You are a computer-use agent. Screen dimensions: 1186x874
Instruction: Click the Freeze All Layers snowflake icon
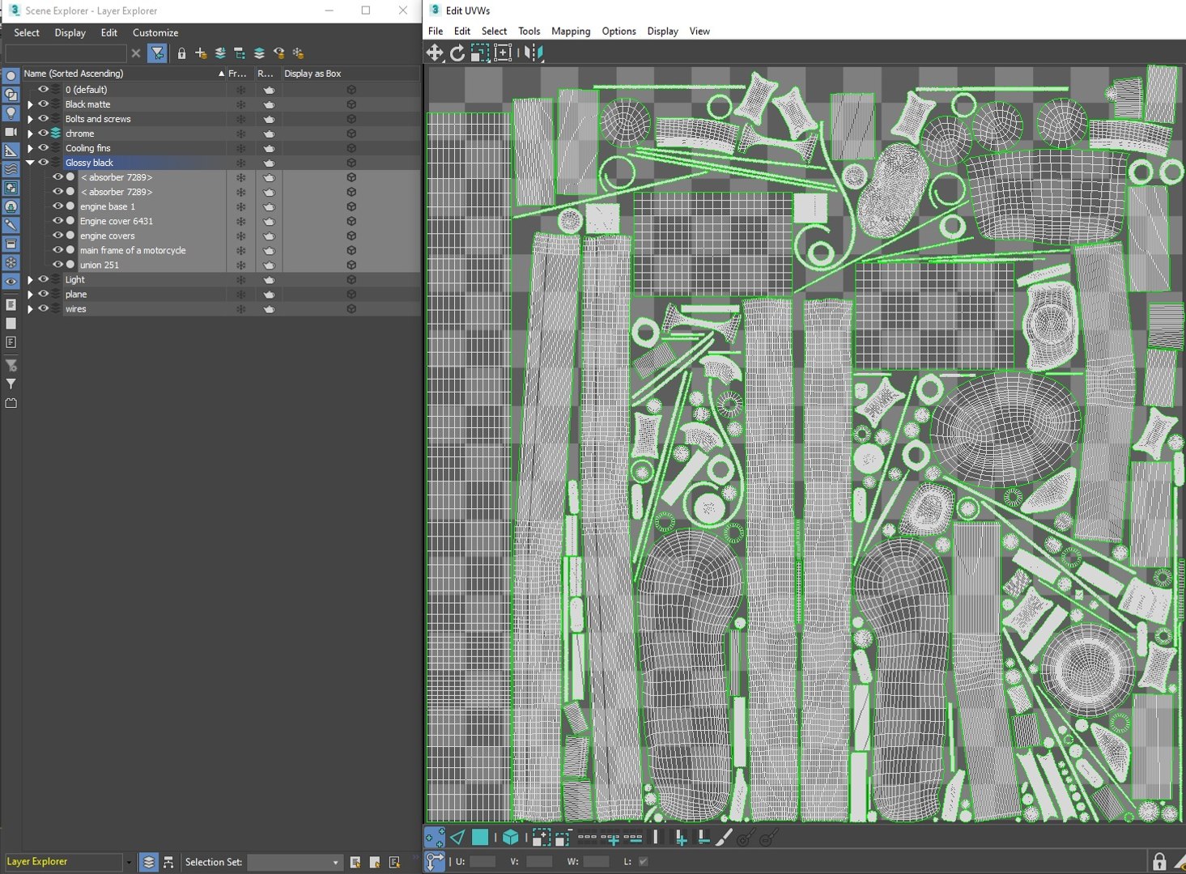tap(298, 53)
